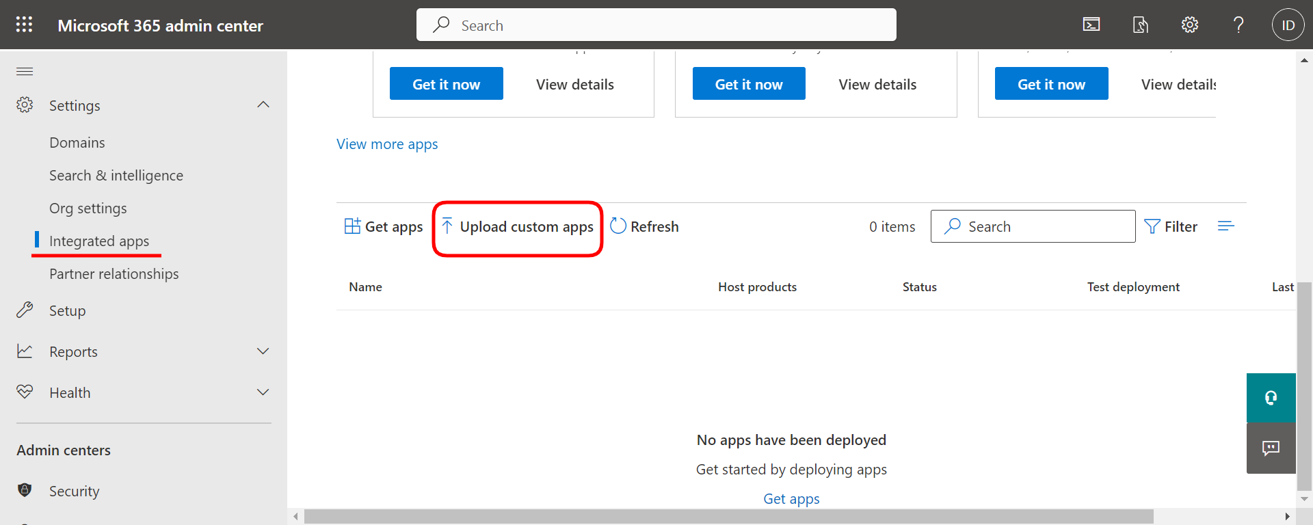Open the ID account avatar
Screen dimensions: 1313x525
1288,25
